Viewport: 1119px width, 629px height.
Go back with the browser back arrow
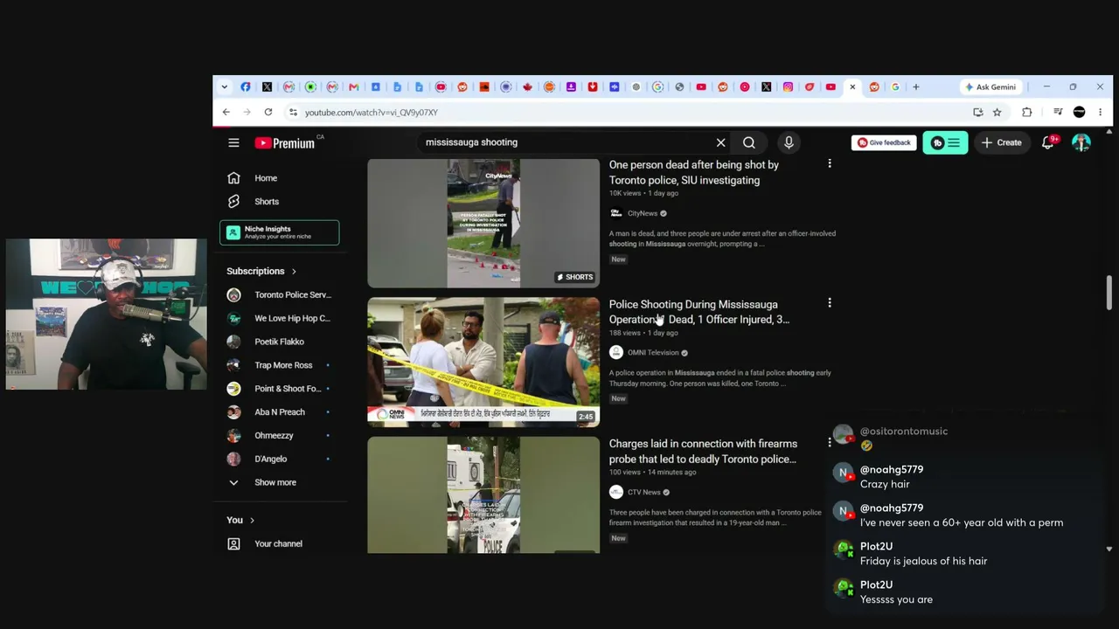pyautogui.click(x=226, y=112)
